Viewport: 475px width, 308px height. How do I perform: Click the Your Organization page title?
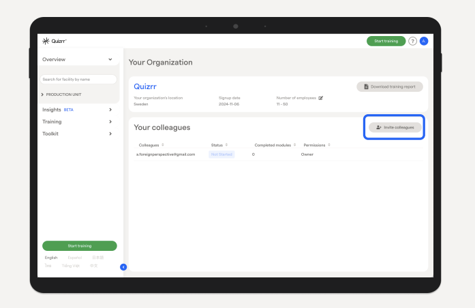(161, 63)
